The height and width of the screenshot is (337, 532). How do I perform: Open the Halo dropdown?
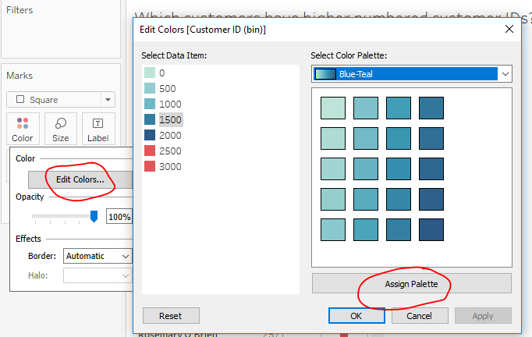pos(98,275)
